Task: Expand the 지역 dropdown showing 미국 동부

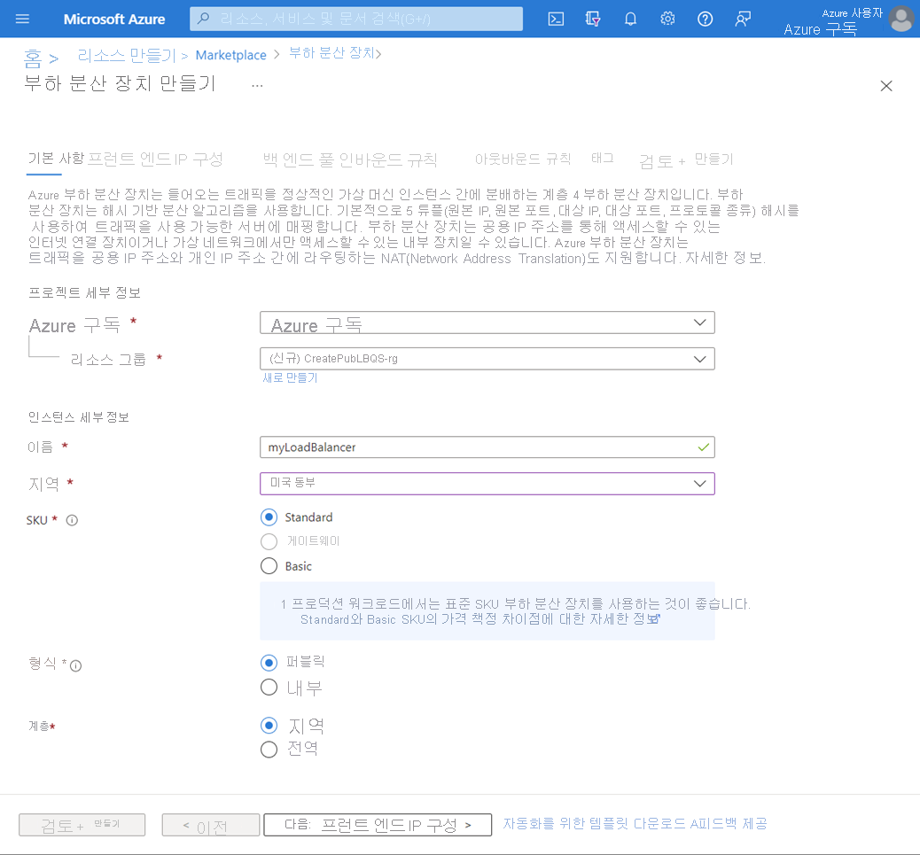Action: (487, 483)
